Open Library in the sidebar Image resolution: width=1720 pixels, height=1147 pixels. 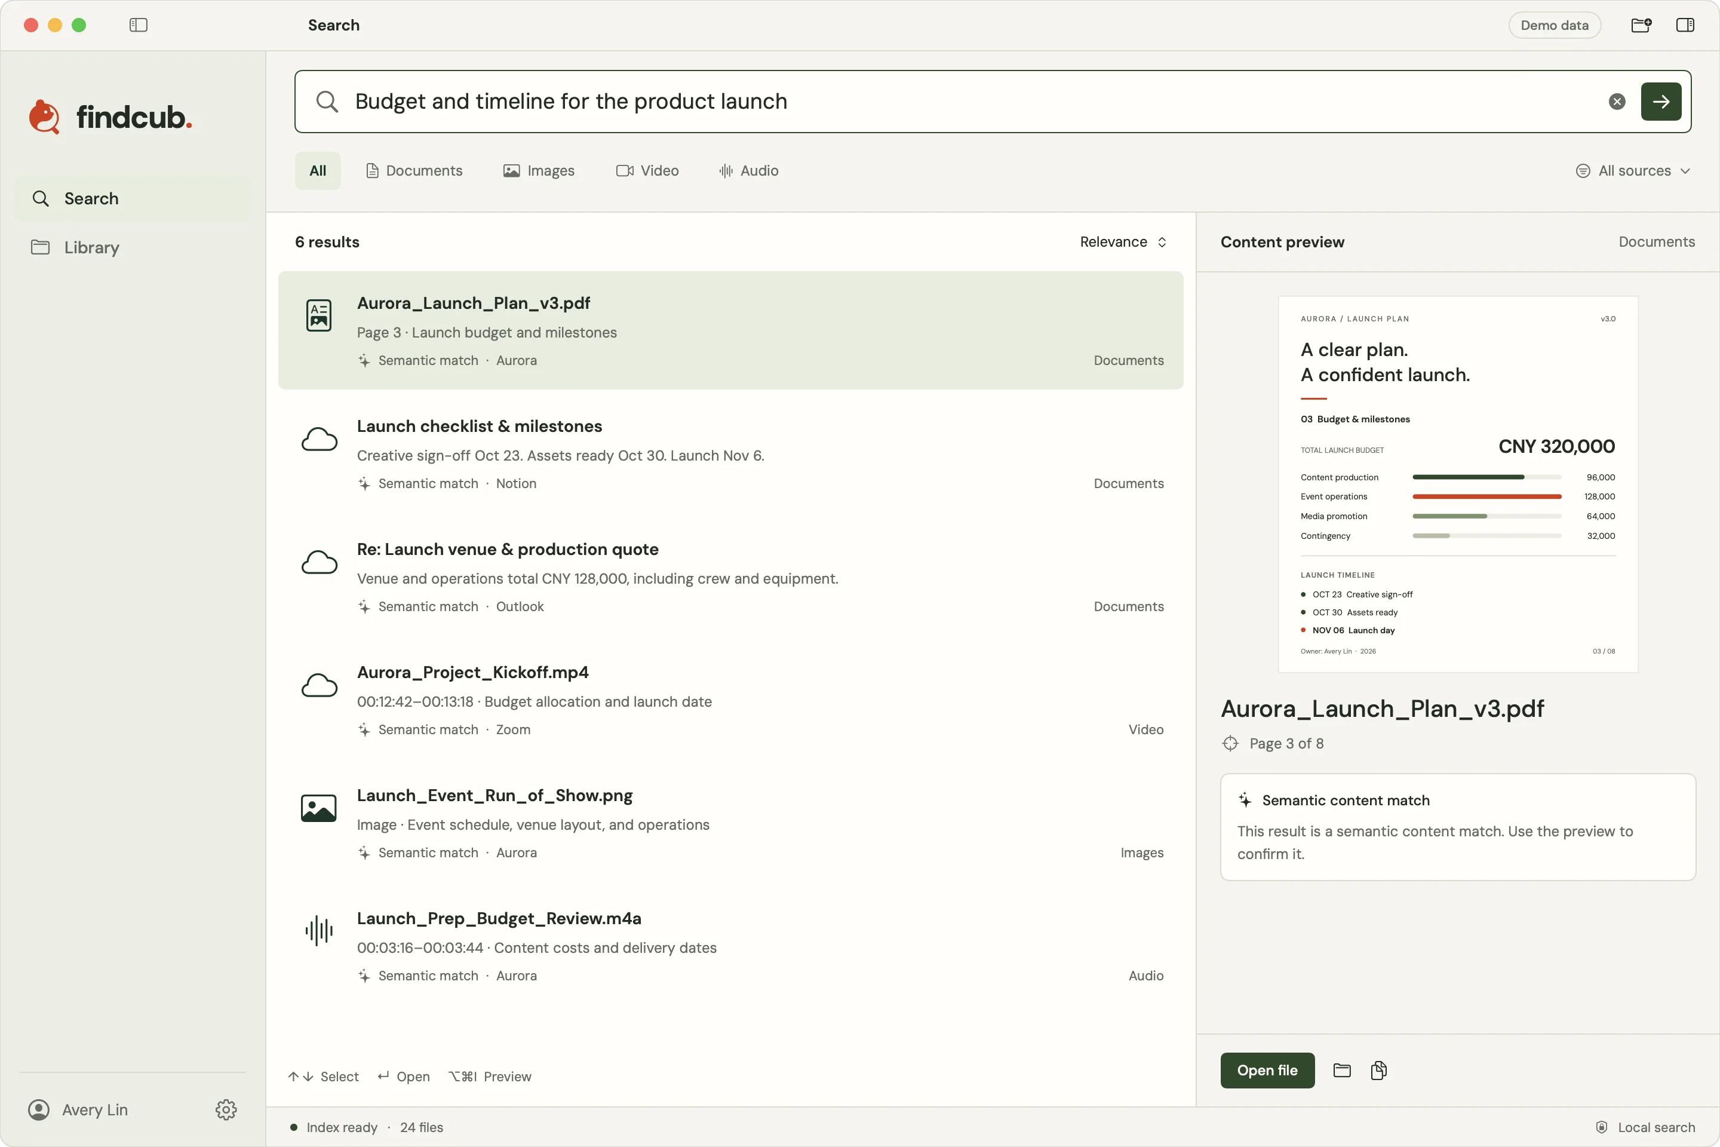133,247
